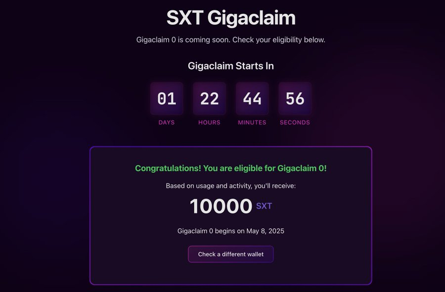Click the Based on usage and activity text

tap(231, 186)
